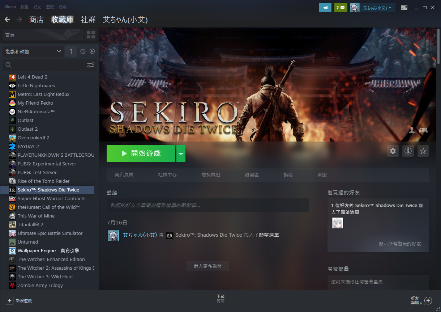Switch to the 收藏庫 tab
Image resolution: width=441 pixels, height=312 pixels.
pos(63,20)
